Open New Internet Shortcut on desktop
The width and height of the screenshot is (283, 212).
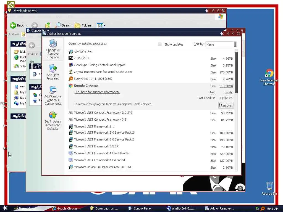coord(269,77)
